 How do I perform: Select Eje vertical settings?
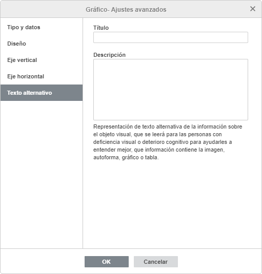(x=42, y=60)
